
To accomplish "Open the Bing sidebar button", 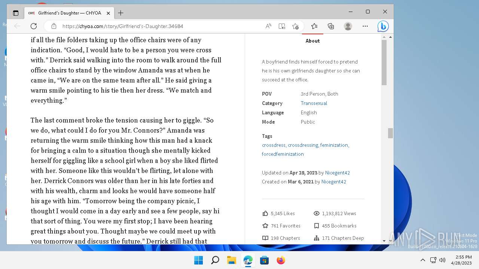I will (x=383, y=26).
